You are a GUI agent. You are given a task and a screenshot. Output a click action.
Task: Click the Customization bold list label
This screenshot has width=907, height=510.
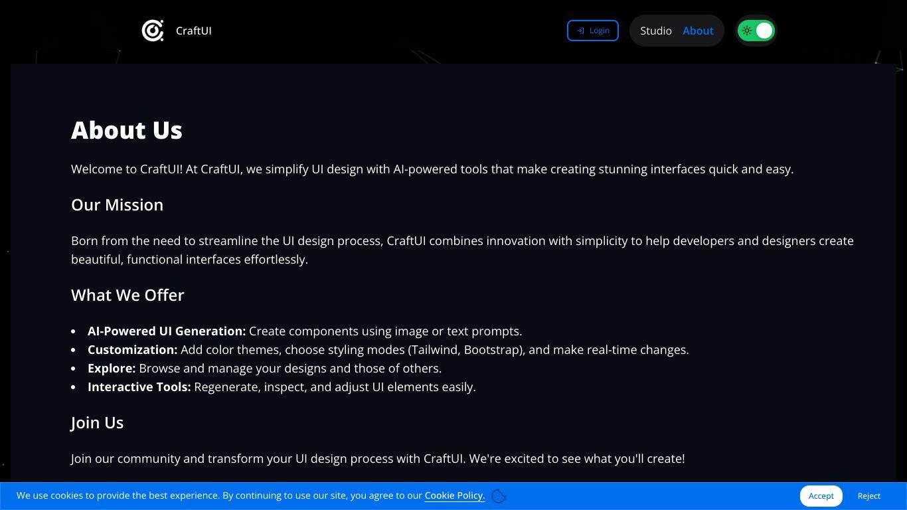(x=133, y=349)
